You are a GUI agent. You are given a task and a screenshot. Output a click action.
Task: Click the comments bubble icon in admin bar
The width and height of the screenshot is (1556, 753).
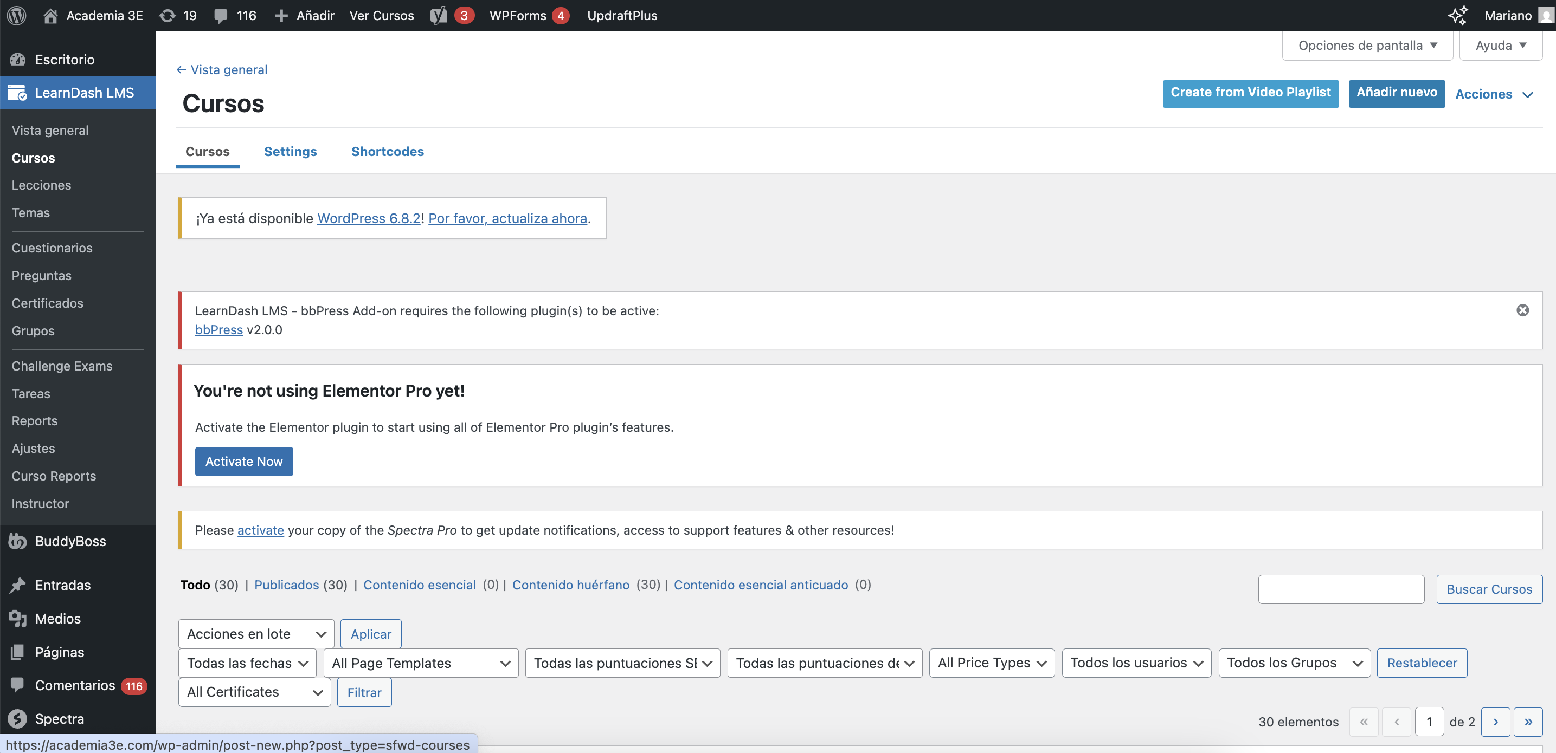[221, 15]
